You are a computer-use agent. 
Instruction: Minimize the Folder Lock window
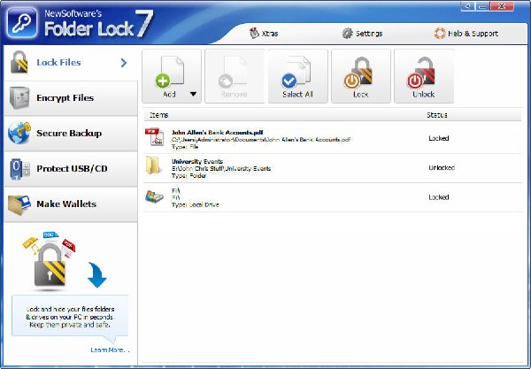[x=482, y=6]
